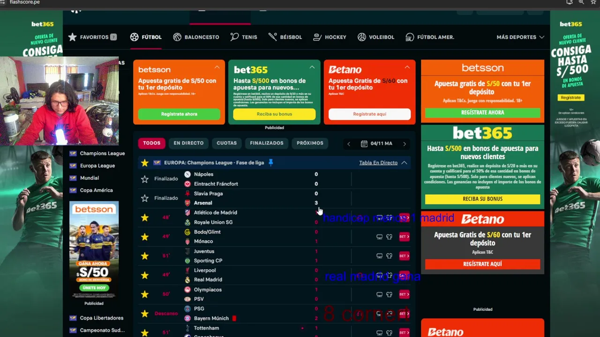Click the Nápoles team crest
Screen dimensions: 600x337
tap(187, 174)
